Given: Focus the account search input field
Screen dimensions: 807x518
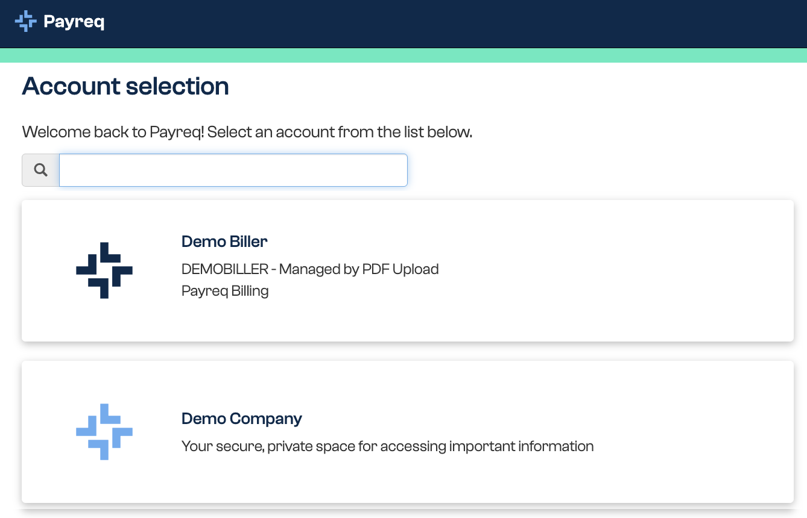Looking at the screenshot, I should point(233,170).
